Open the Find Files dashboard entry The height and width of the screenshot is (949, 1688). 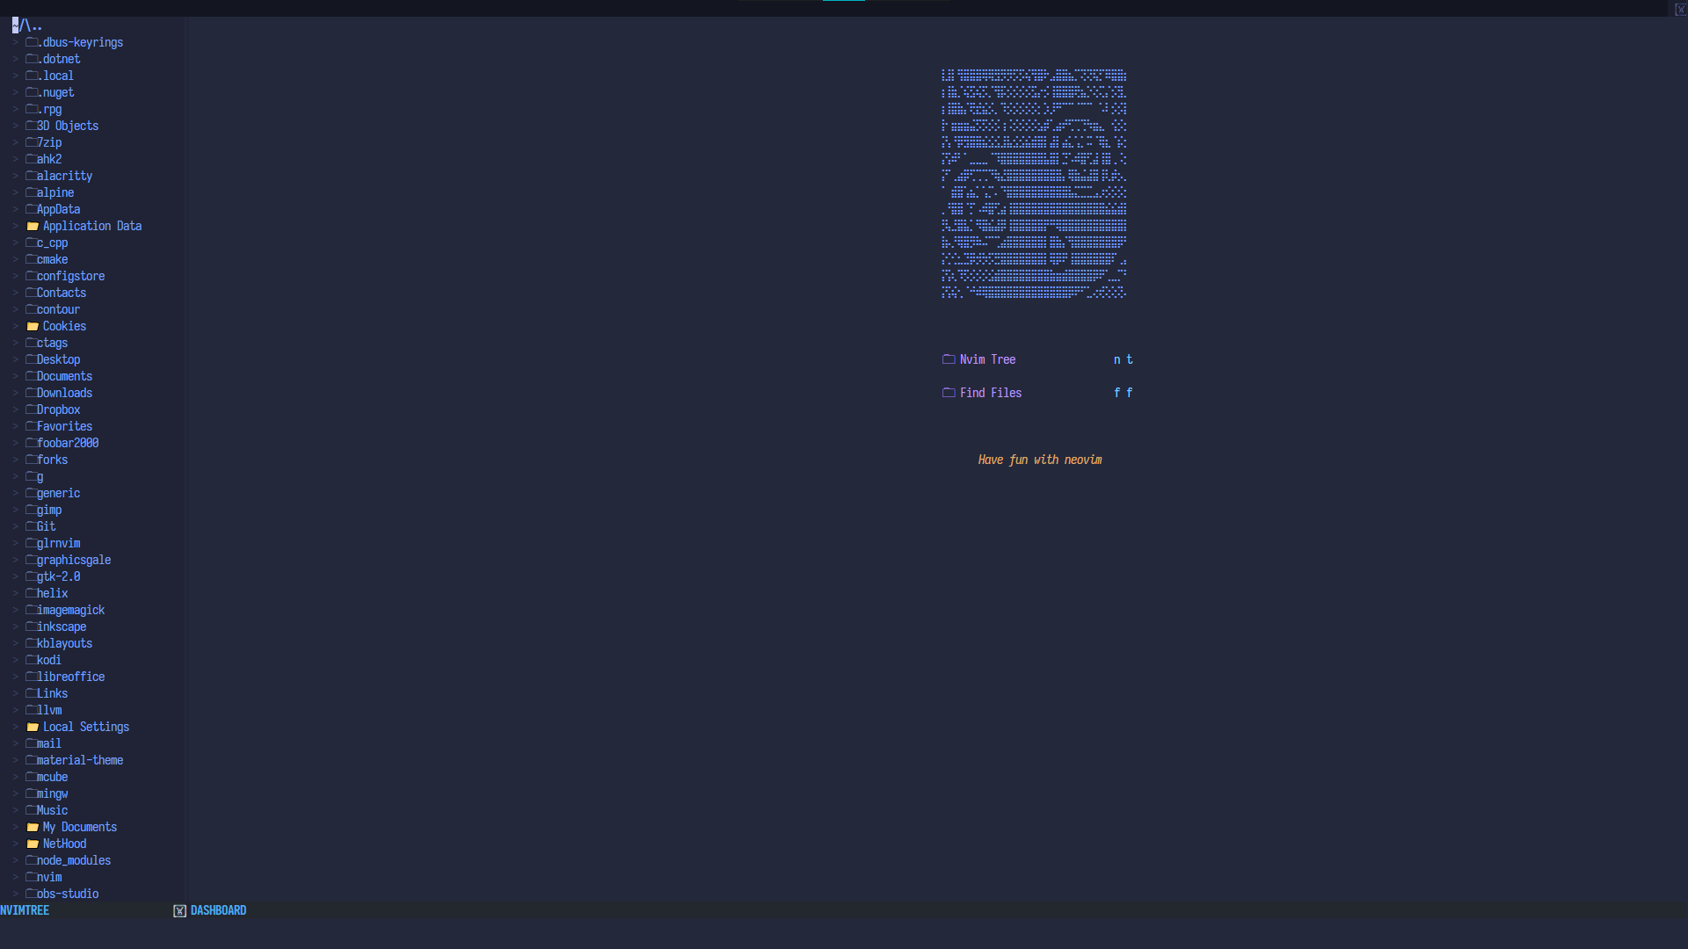click(991, 393)
